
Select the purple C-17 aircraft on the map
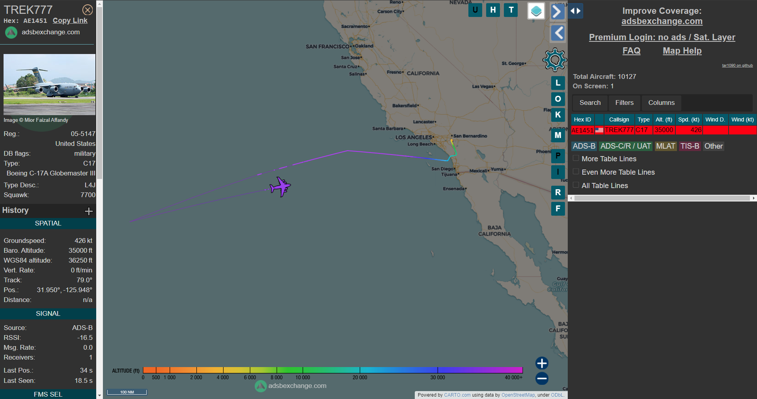[x=280, y=187]
